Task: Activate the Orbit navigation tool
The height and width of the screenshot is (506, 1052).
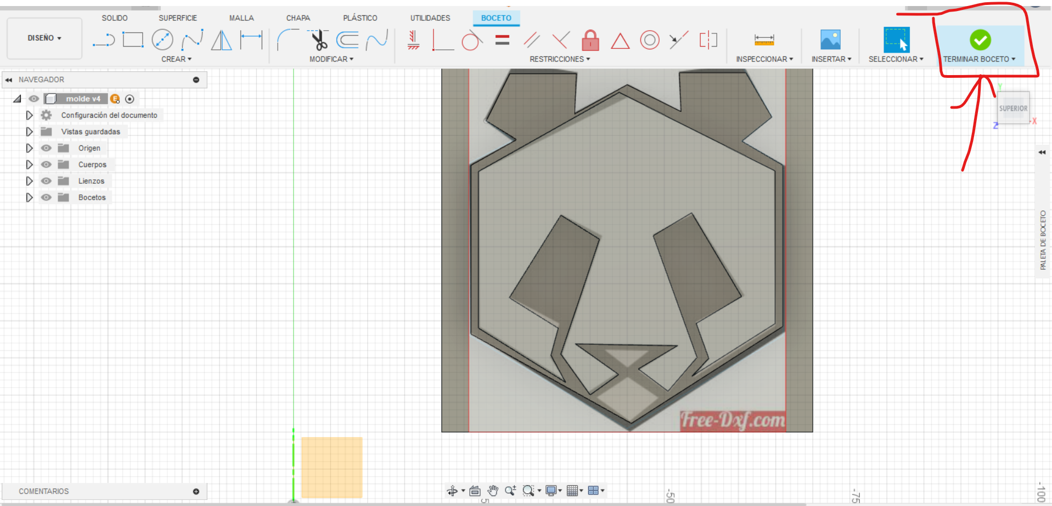Action: click(x=452, y=491)
